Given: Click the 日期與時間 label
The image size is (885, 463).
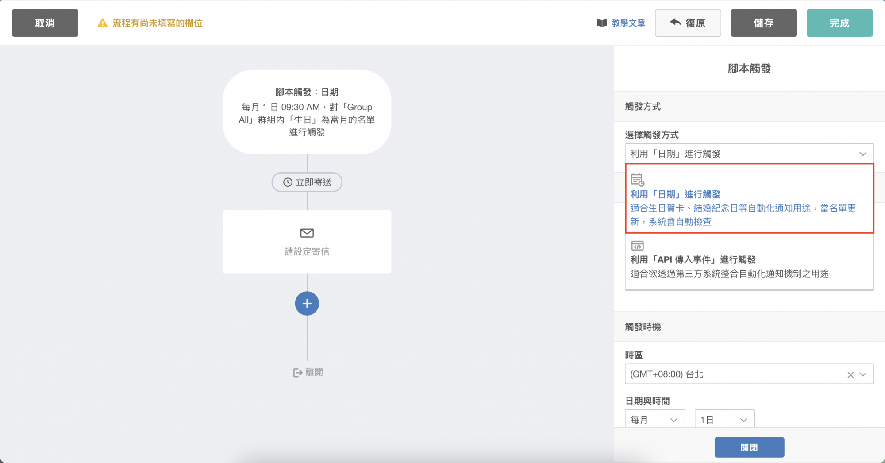Looking at the screenshot, I should pyautogui.click(x=647, y=401).
